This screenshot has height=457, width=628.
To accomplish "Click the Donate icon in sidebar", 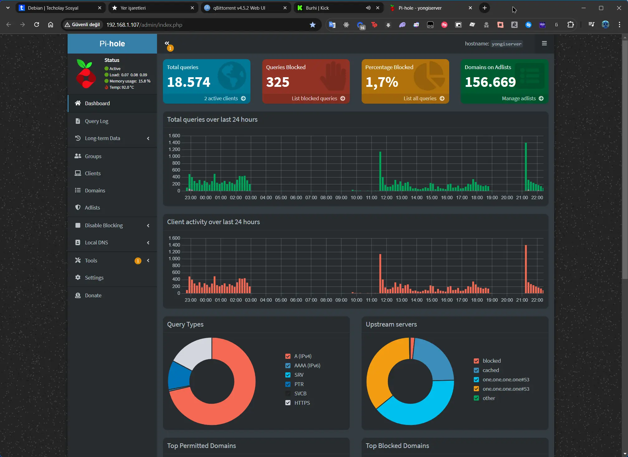I will point(78,295).
